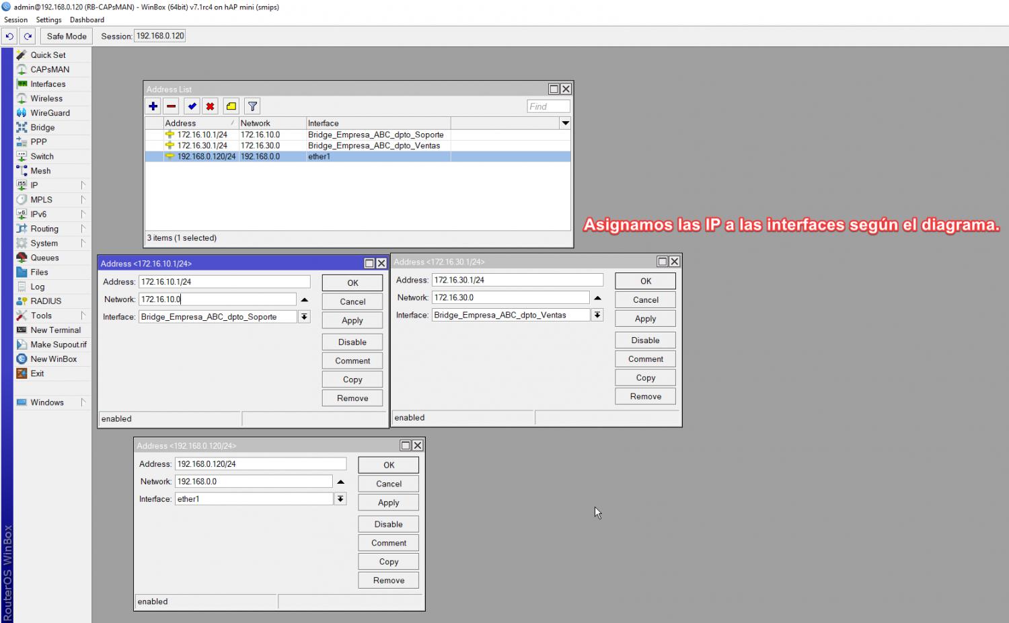
Task: Open the Bridge sidebar menu
Action: click(x=42, y=128)
